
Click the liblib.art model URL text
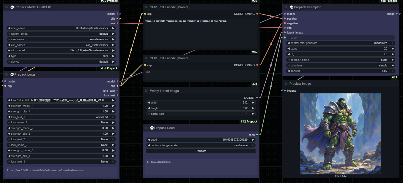(x=45, y=171)
